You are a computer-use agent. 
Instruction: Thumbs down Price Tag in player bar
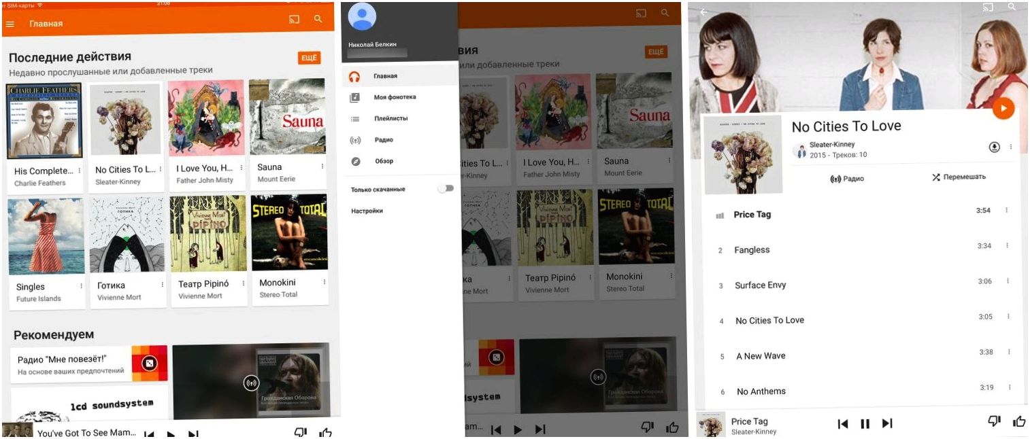994,421
